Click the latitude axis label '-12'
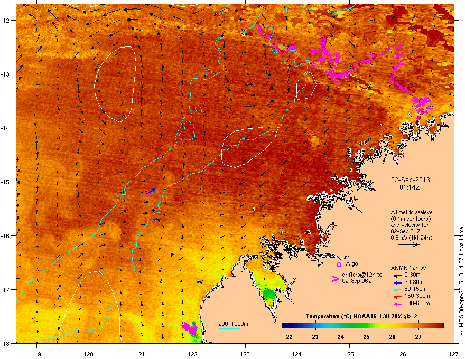465x359 pixels. (x=6, y=21)
